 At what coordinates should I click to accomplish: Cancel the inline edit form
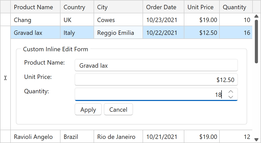(x=118, y=109)
